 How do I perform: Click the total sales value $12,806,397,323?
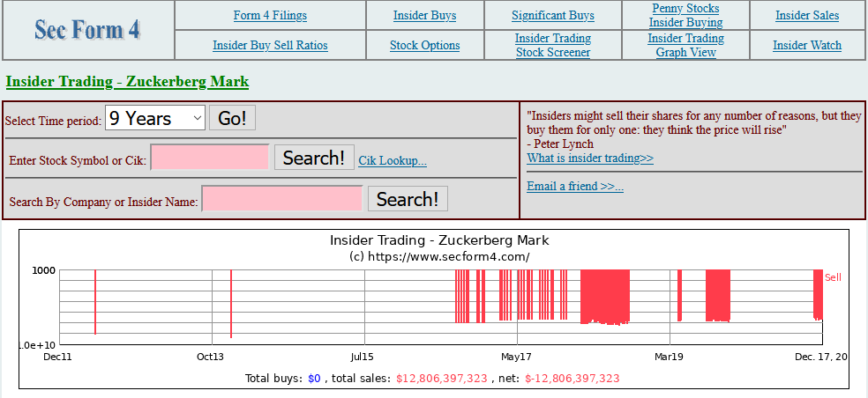442,379
